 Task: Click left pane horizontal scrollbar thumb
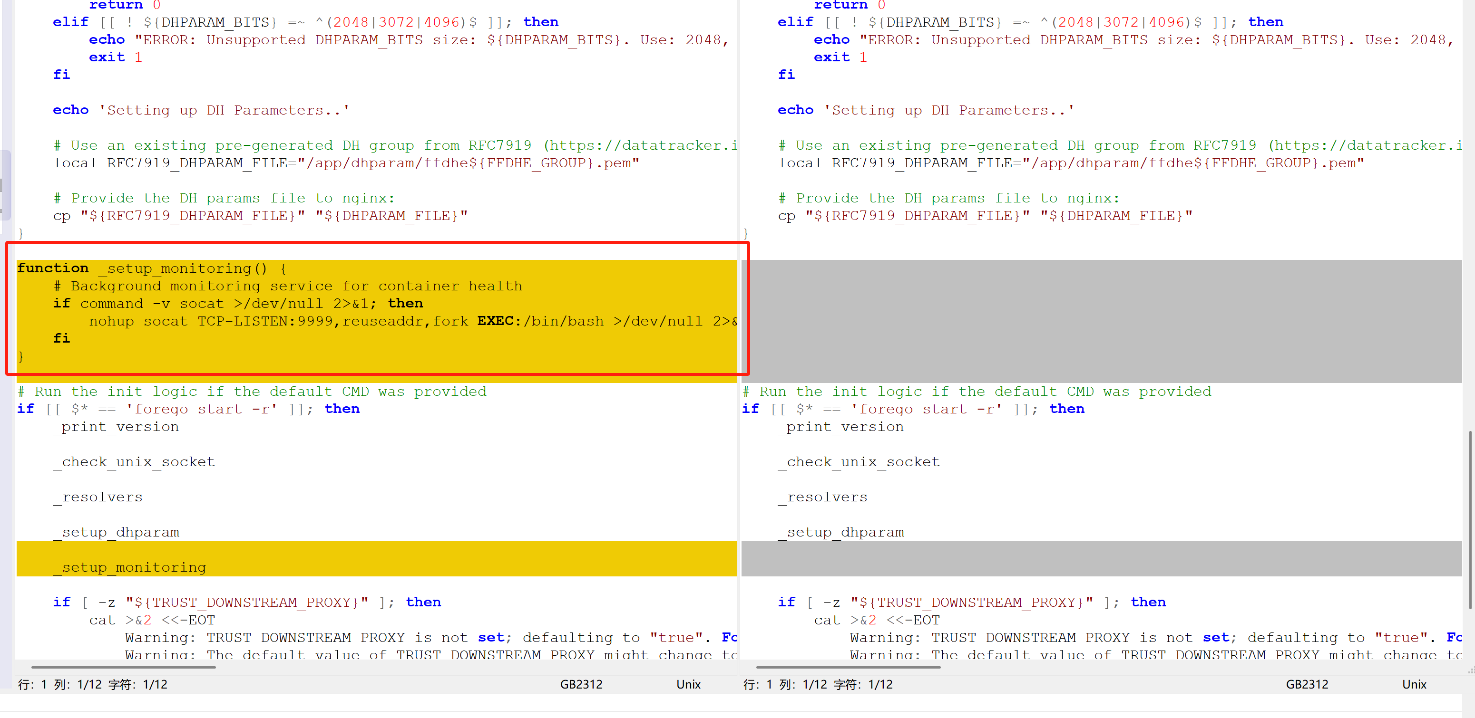coord(123,667)
